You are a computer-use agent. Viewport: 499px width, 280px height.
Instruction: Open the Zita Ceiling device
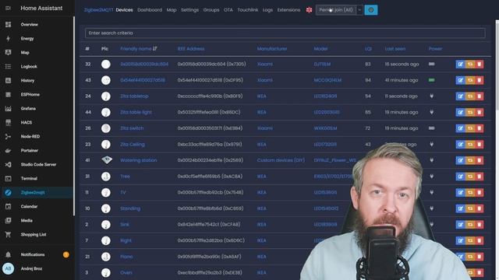tap(133, 144)
